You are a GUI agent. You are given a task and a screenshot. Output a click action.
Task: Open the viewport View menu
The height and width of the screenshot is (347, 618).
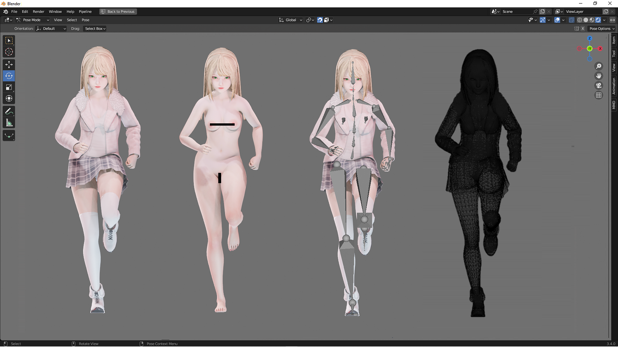click(58, 20)
